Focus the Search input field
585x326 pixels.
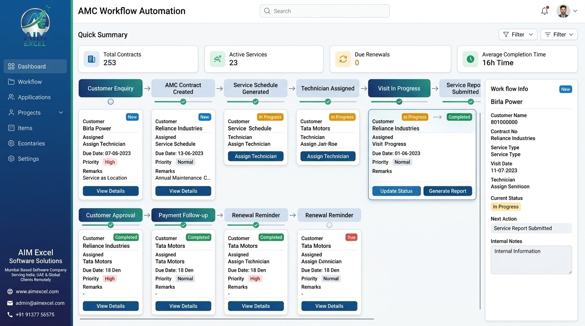[324, 11]
